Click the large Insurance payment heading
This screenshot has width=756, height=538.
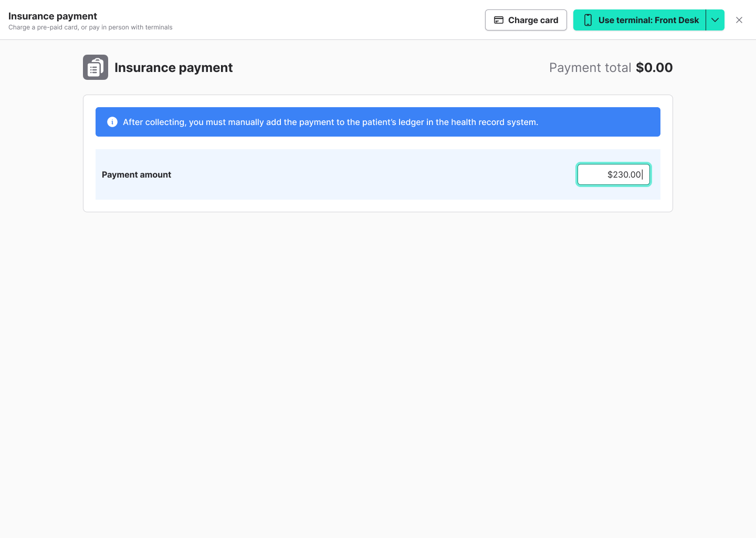pyautogui.click(x=173, y=68)
